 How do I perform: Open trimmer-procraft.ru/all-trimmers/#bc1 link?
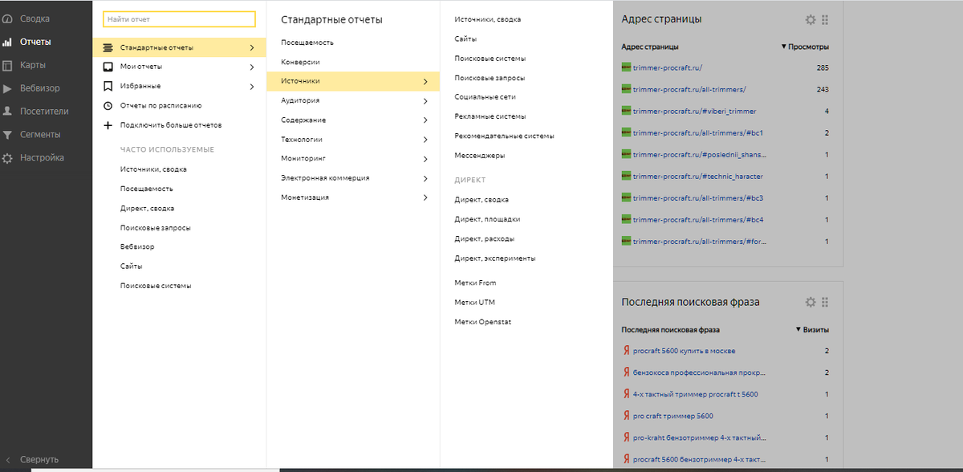point(697,132)
